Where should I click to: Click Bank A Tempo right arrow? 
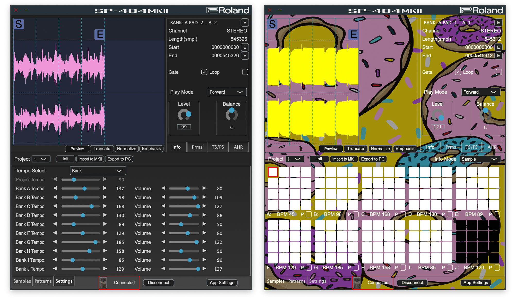105,188
